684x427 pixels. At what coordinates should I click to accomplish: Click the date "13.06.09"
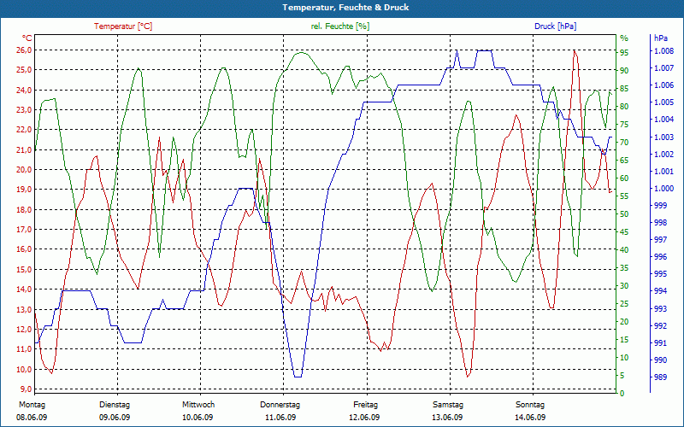(447, 418)
